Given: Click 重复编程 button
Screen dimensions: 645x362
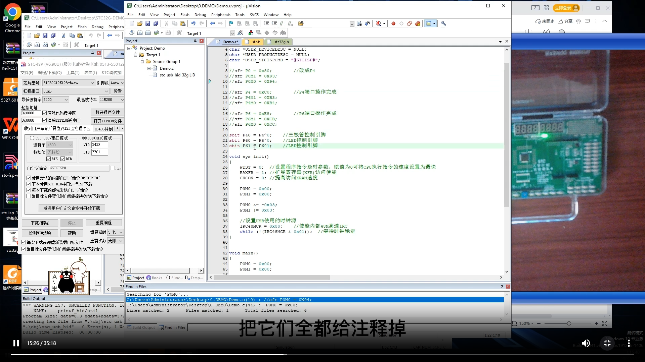Looking at the screenshot, I should 103,223.
